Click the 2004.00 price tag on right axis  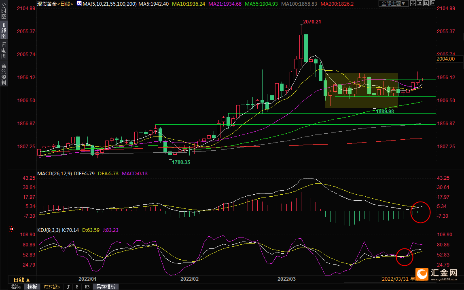coord(449,59)
